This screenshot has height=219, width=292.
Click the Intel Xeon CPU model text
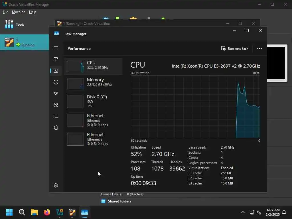click(216, 66)
